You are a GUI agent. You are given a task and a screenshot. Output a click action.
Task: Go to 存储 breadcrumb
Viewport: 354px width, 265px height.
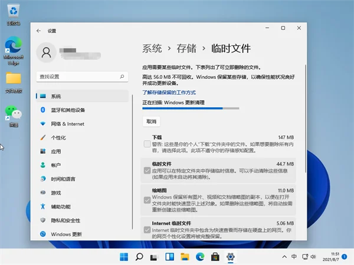[186, 48]
